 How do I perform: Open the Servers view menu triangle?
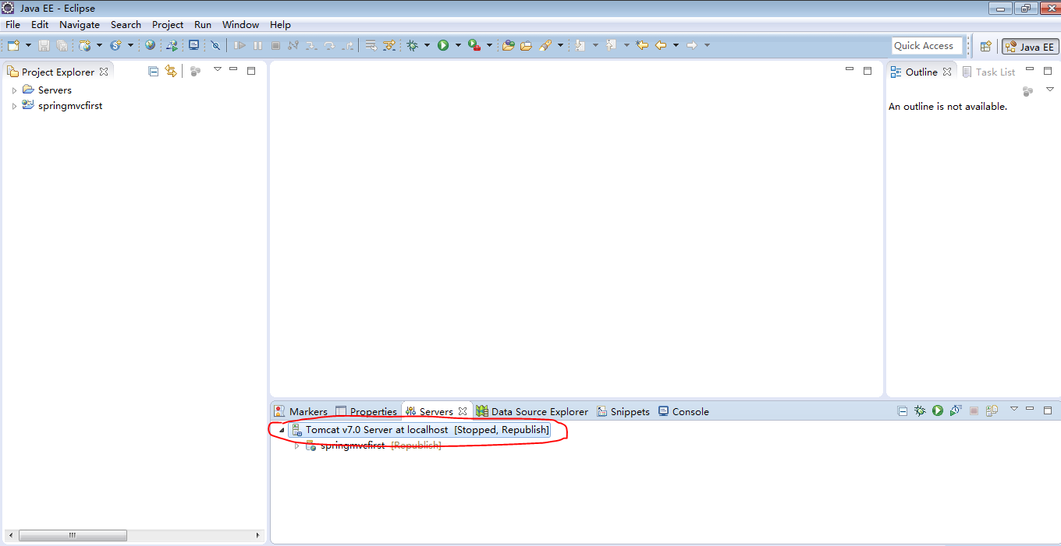[1014, 409]
